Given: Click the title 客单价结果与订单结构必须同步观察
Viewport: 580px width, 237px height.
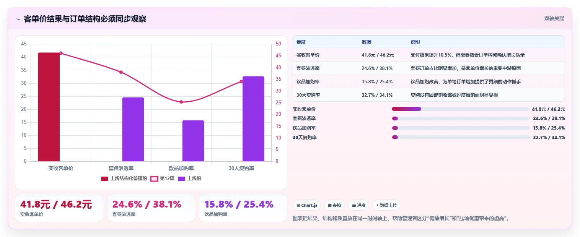Looking at the screenshot, I should (85, 19).
